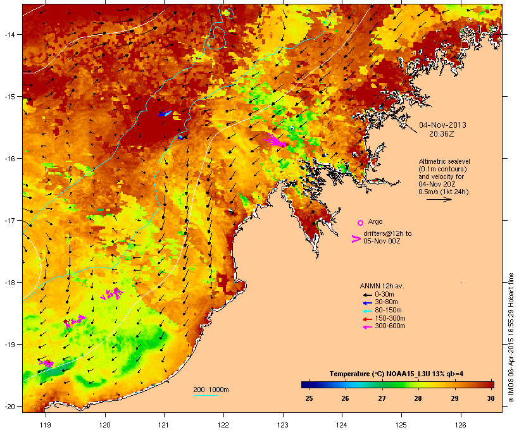Click the '04-Nov 20Z' text
The width and height of the screenshot is (519, 430).
coord(437,184)
